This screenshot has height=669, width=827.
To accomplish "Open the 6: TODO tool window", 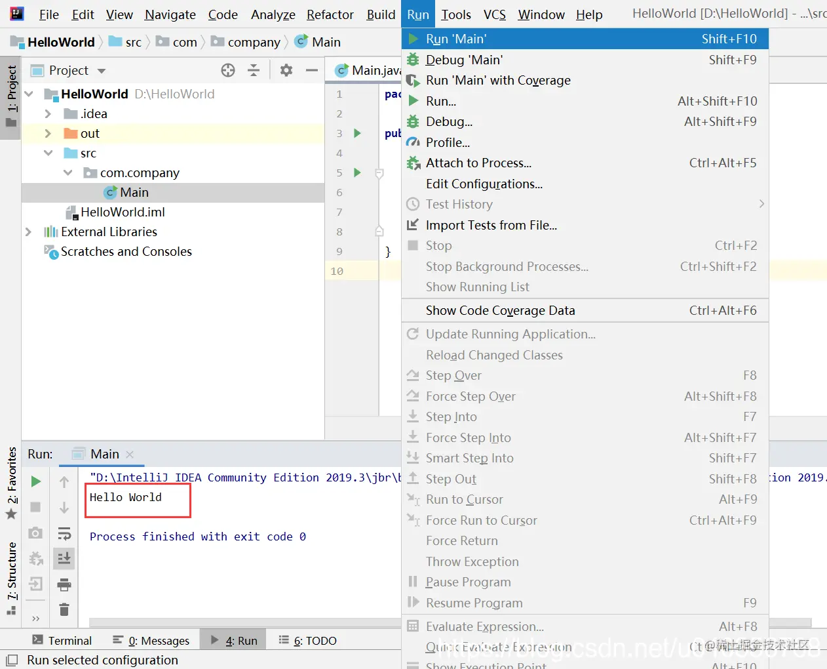I will click(308, 640).
